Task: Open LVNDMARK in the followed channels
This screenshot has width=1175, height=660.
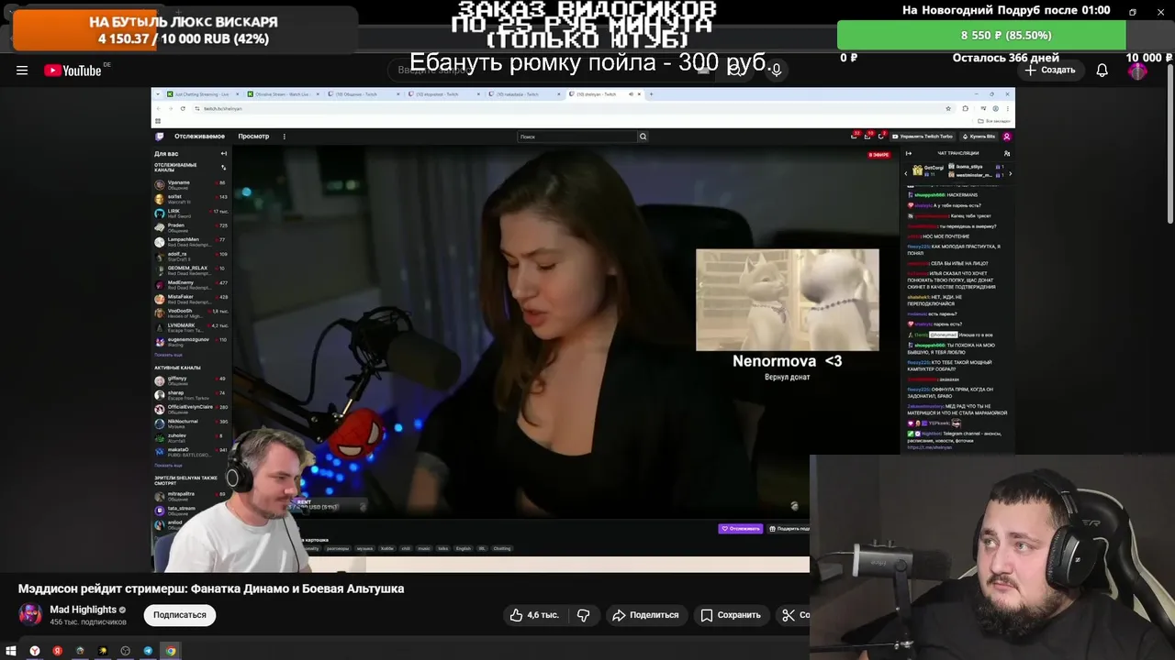Action: point(191,327)
